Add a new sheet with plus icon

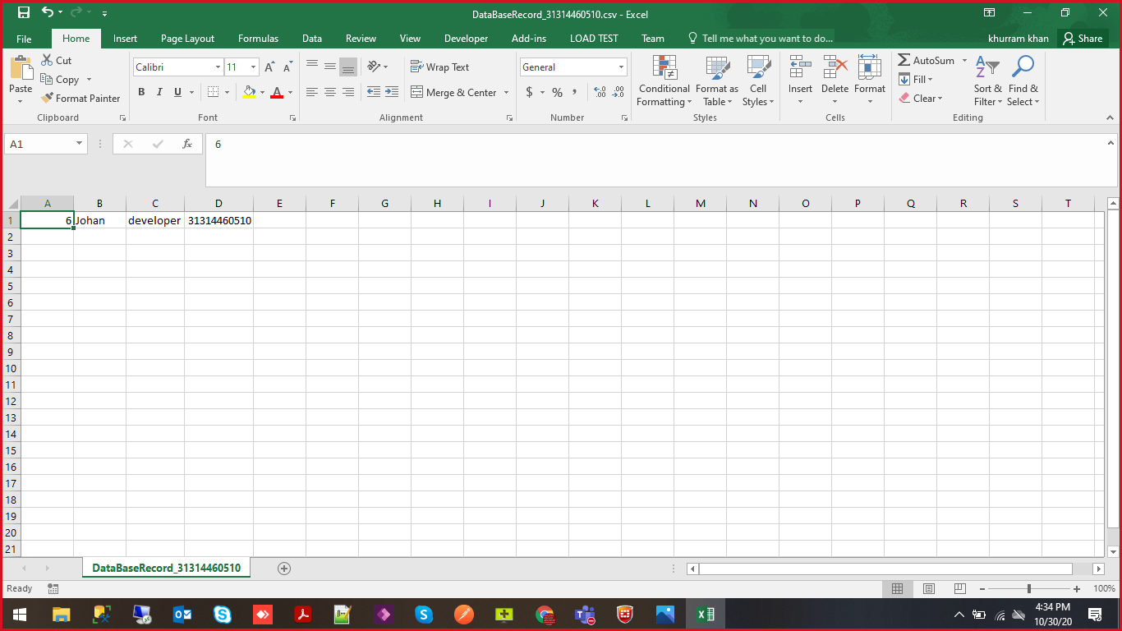click(284, 569)
